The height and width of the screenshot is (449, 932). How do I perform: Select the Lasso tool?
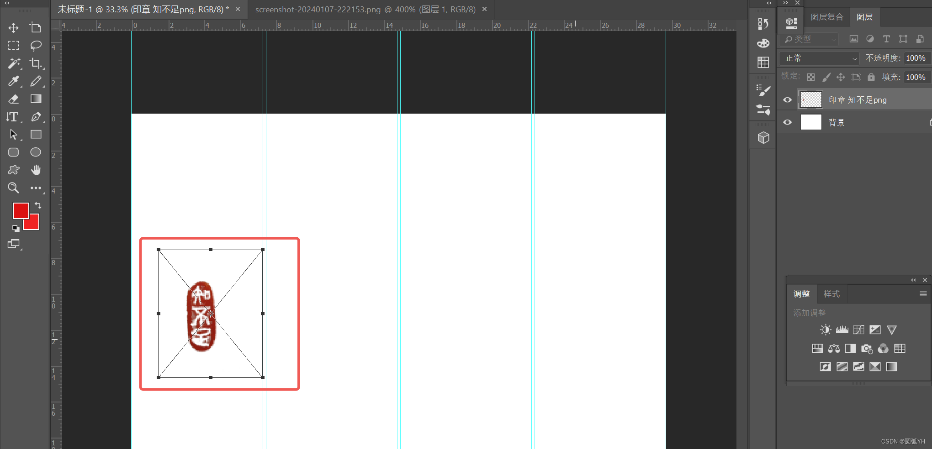[36, 46]
